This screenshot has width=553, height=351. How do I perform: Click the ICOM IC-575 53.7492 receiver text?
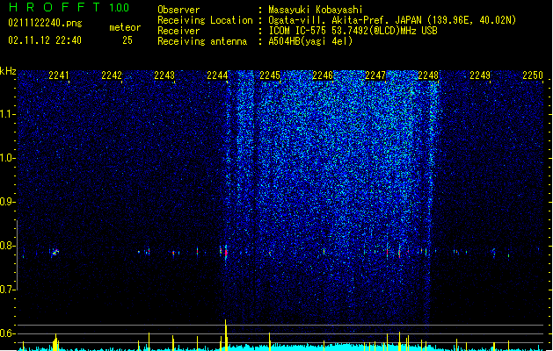(353, 31)
